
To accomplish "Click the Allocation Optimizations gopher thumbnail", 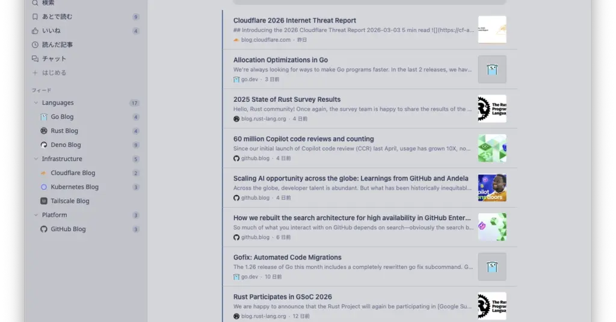I will [491, 69].
